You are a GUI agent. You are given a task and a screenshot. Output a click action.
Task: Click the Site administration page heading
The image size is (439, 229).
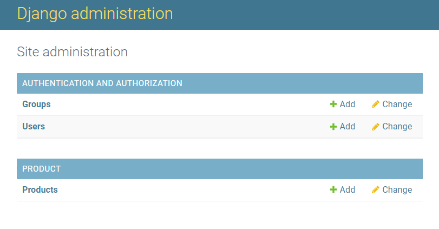click(x=72, y=52)
